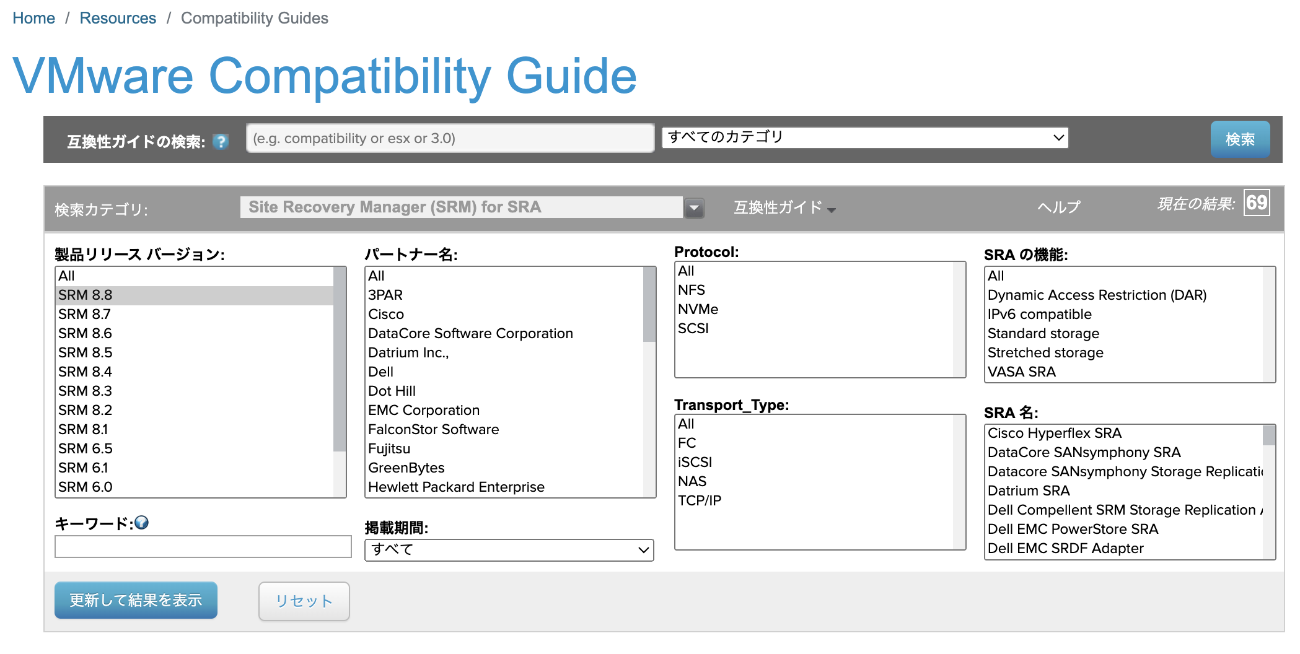
Task: Select SRM 8.7 in version list
Action: 195,314
